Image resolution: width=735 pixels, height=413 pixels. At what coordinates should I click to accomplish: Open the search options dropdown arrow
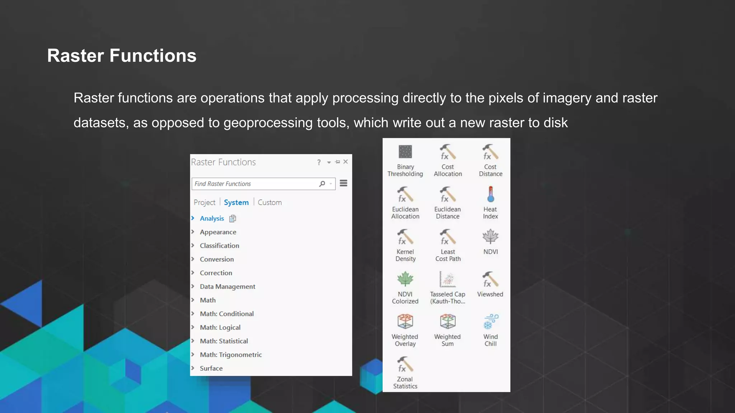pyautogui.click(x=331, y=184)
